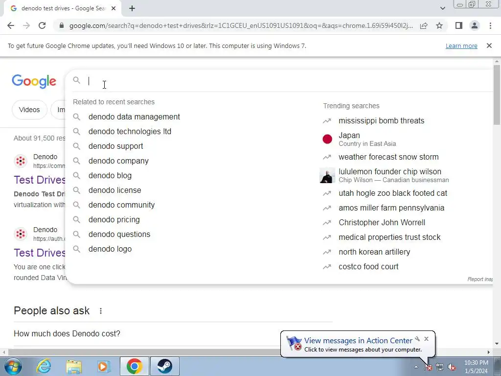Open trending search mississippi bomb threats

click(382, 120)
